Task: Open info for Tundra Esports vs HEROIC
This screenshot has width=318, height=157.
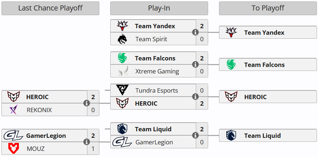Action: coord(195,97)
